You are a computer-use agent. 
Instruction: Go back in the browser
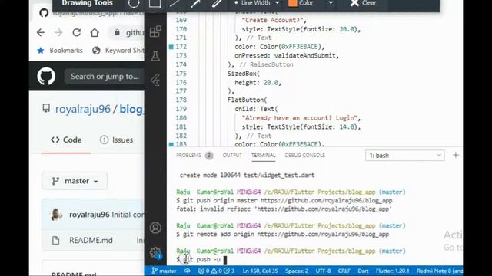(41, 32)
